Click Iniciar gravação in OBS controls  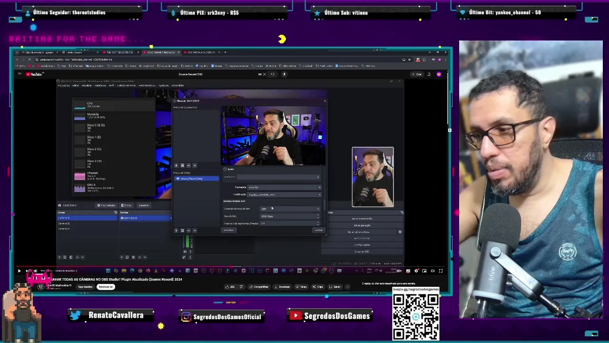[362, 225]
